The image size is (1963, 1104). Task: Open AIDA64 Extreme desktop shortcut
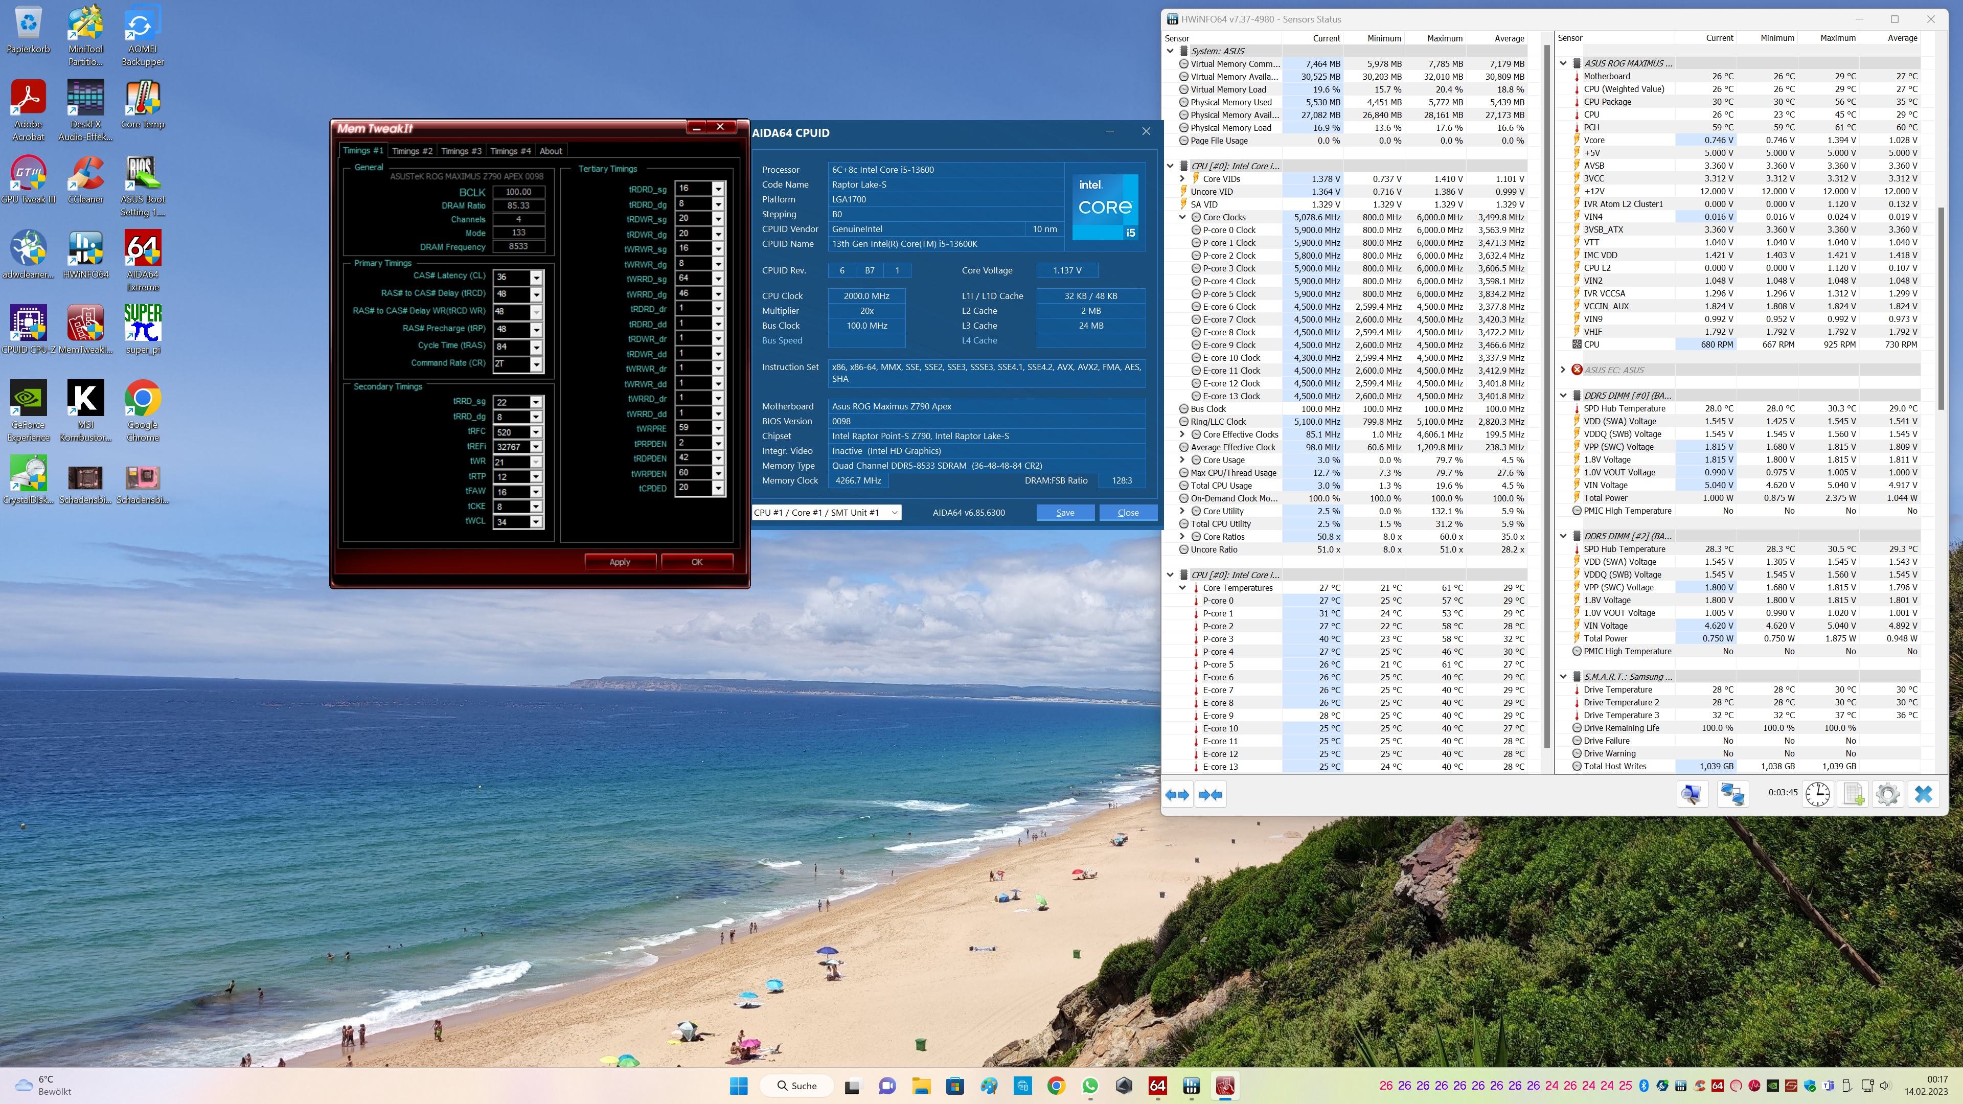(x=143, y=261)
